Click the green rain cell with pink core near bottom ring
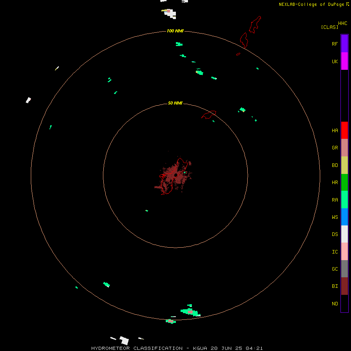The height and width of the screenshot is (351, 351). 190,312
